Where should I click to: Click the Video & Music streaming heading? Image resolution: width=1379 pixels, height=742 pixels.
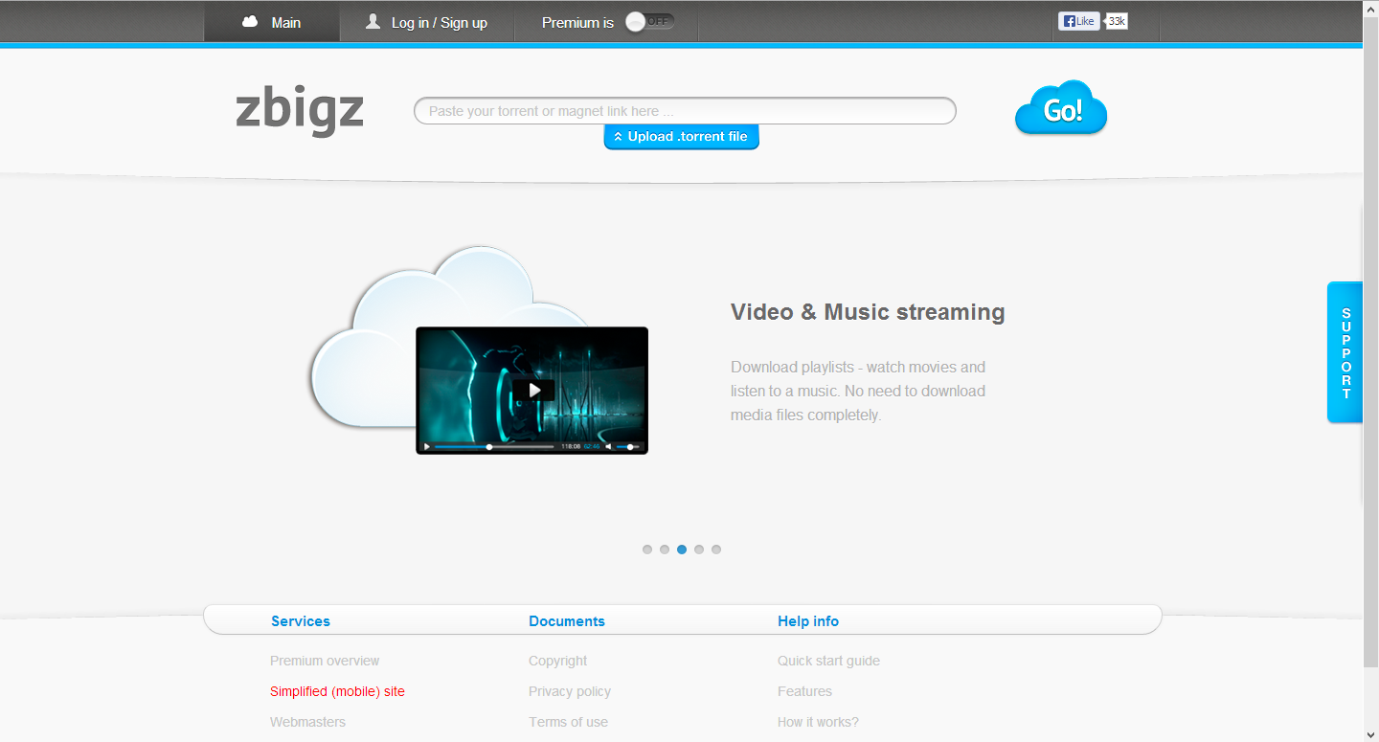point(868,312)
